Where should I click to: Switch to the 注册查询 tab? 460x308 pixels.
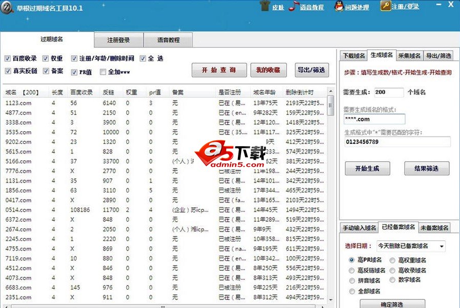point(118,39)
